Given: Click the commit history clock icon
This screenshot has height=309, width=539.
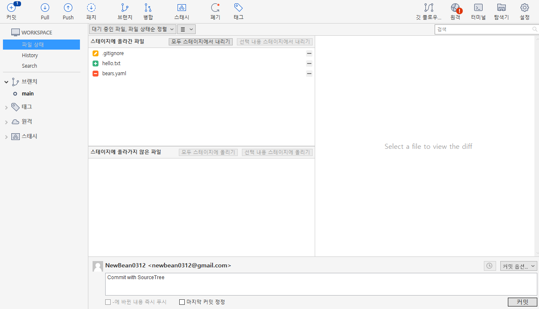Looking at the screenshot, I should [490, 266].
